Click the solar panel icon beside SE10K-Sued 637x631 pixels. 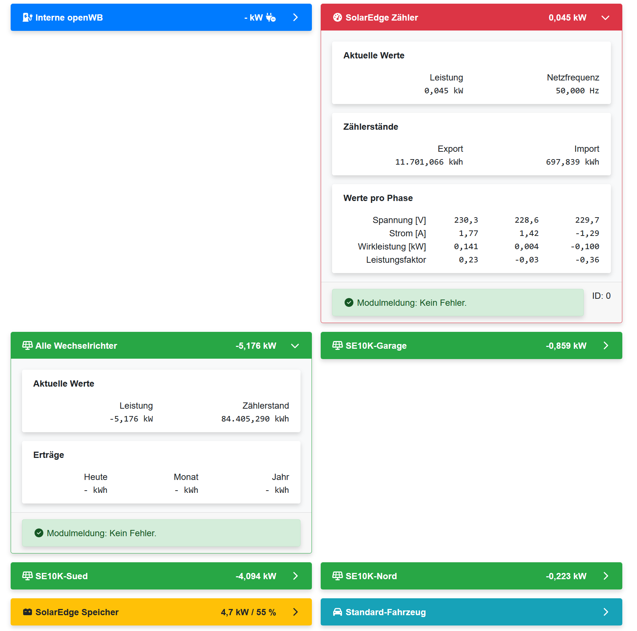pos(28,576)
